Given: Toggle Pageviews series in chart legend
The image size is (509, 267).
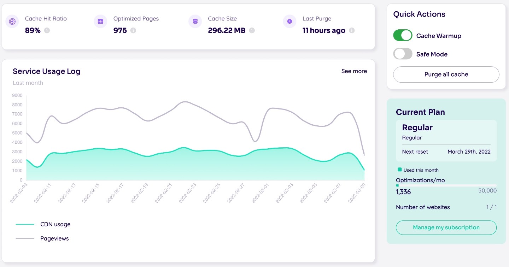Looking at the screenshot, I should click(x=54, y=238).
